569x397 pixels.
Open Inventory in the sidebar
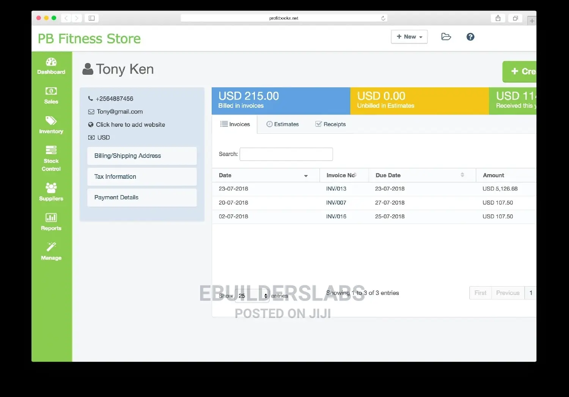point(51,125)
